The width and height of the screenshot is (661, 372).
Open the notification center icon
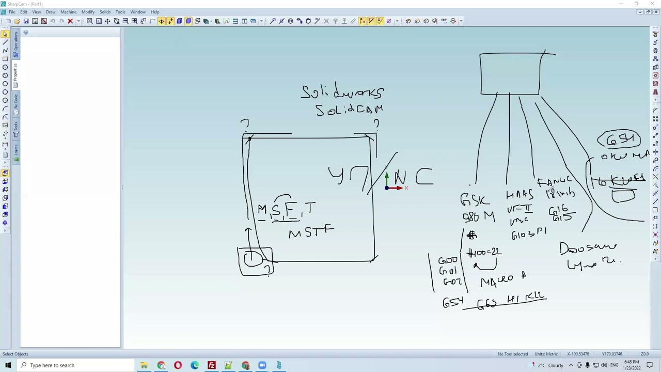click(x=650, y=365)
